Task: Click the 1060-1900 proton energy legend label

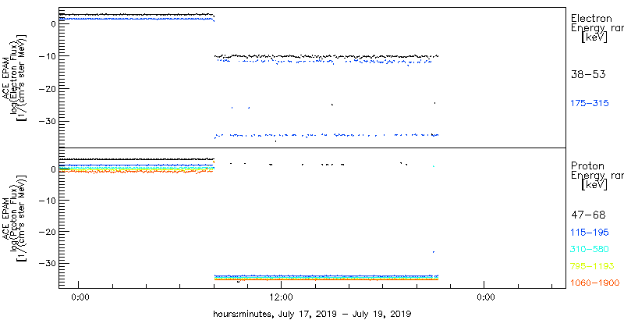Action: (595, 283)
